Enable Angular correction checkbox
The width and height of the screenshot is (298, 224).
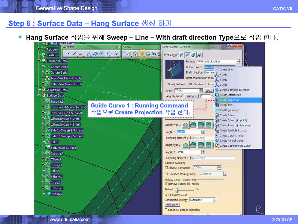coord(166,168)
